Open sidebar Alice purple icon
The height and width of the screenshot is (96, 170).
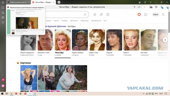3,86
